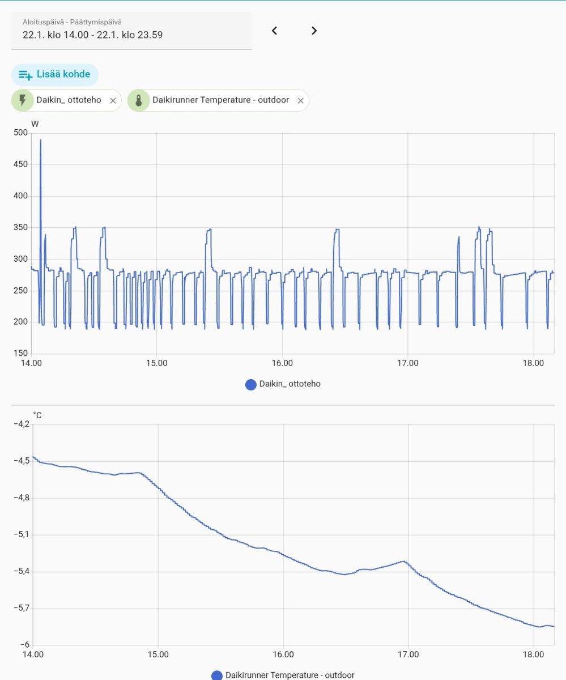566x680 pixels.
Task: Go to the previous date range arrow
Action: click(274, 31)
